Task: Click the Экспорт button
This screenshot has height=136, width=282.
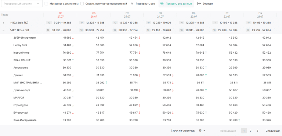Action: [205, 4]
